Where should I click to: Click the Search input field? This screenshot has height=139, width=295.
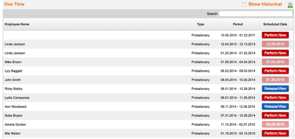click(256, 14)
